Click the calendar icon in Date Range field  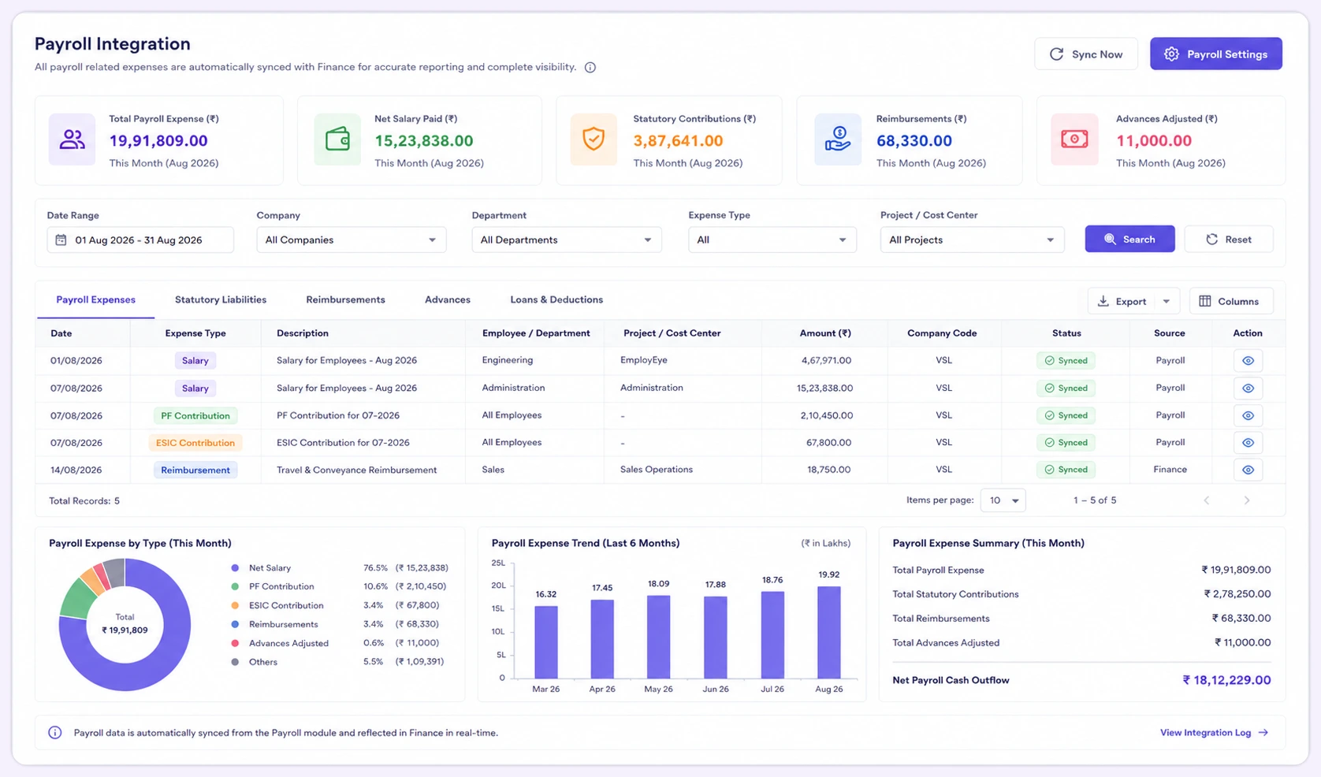point(61,240)
